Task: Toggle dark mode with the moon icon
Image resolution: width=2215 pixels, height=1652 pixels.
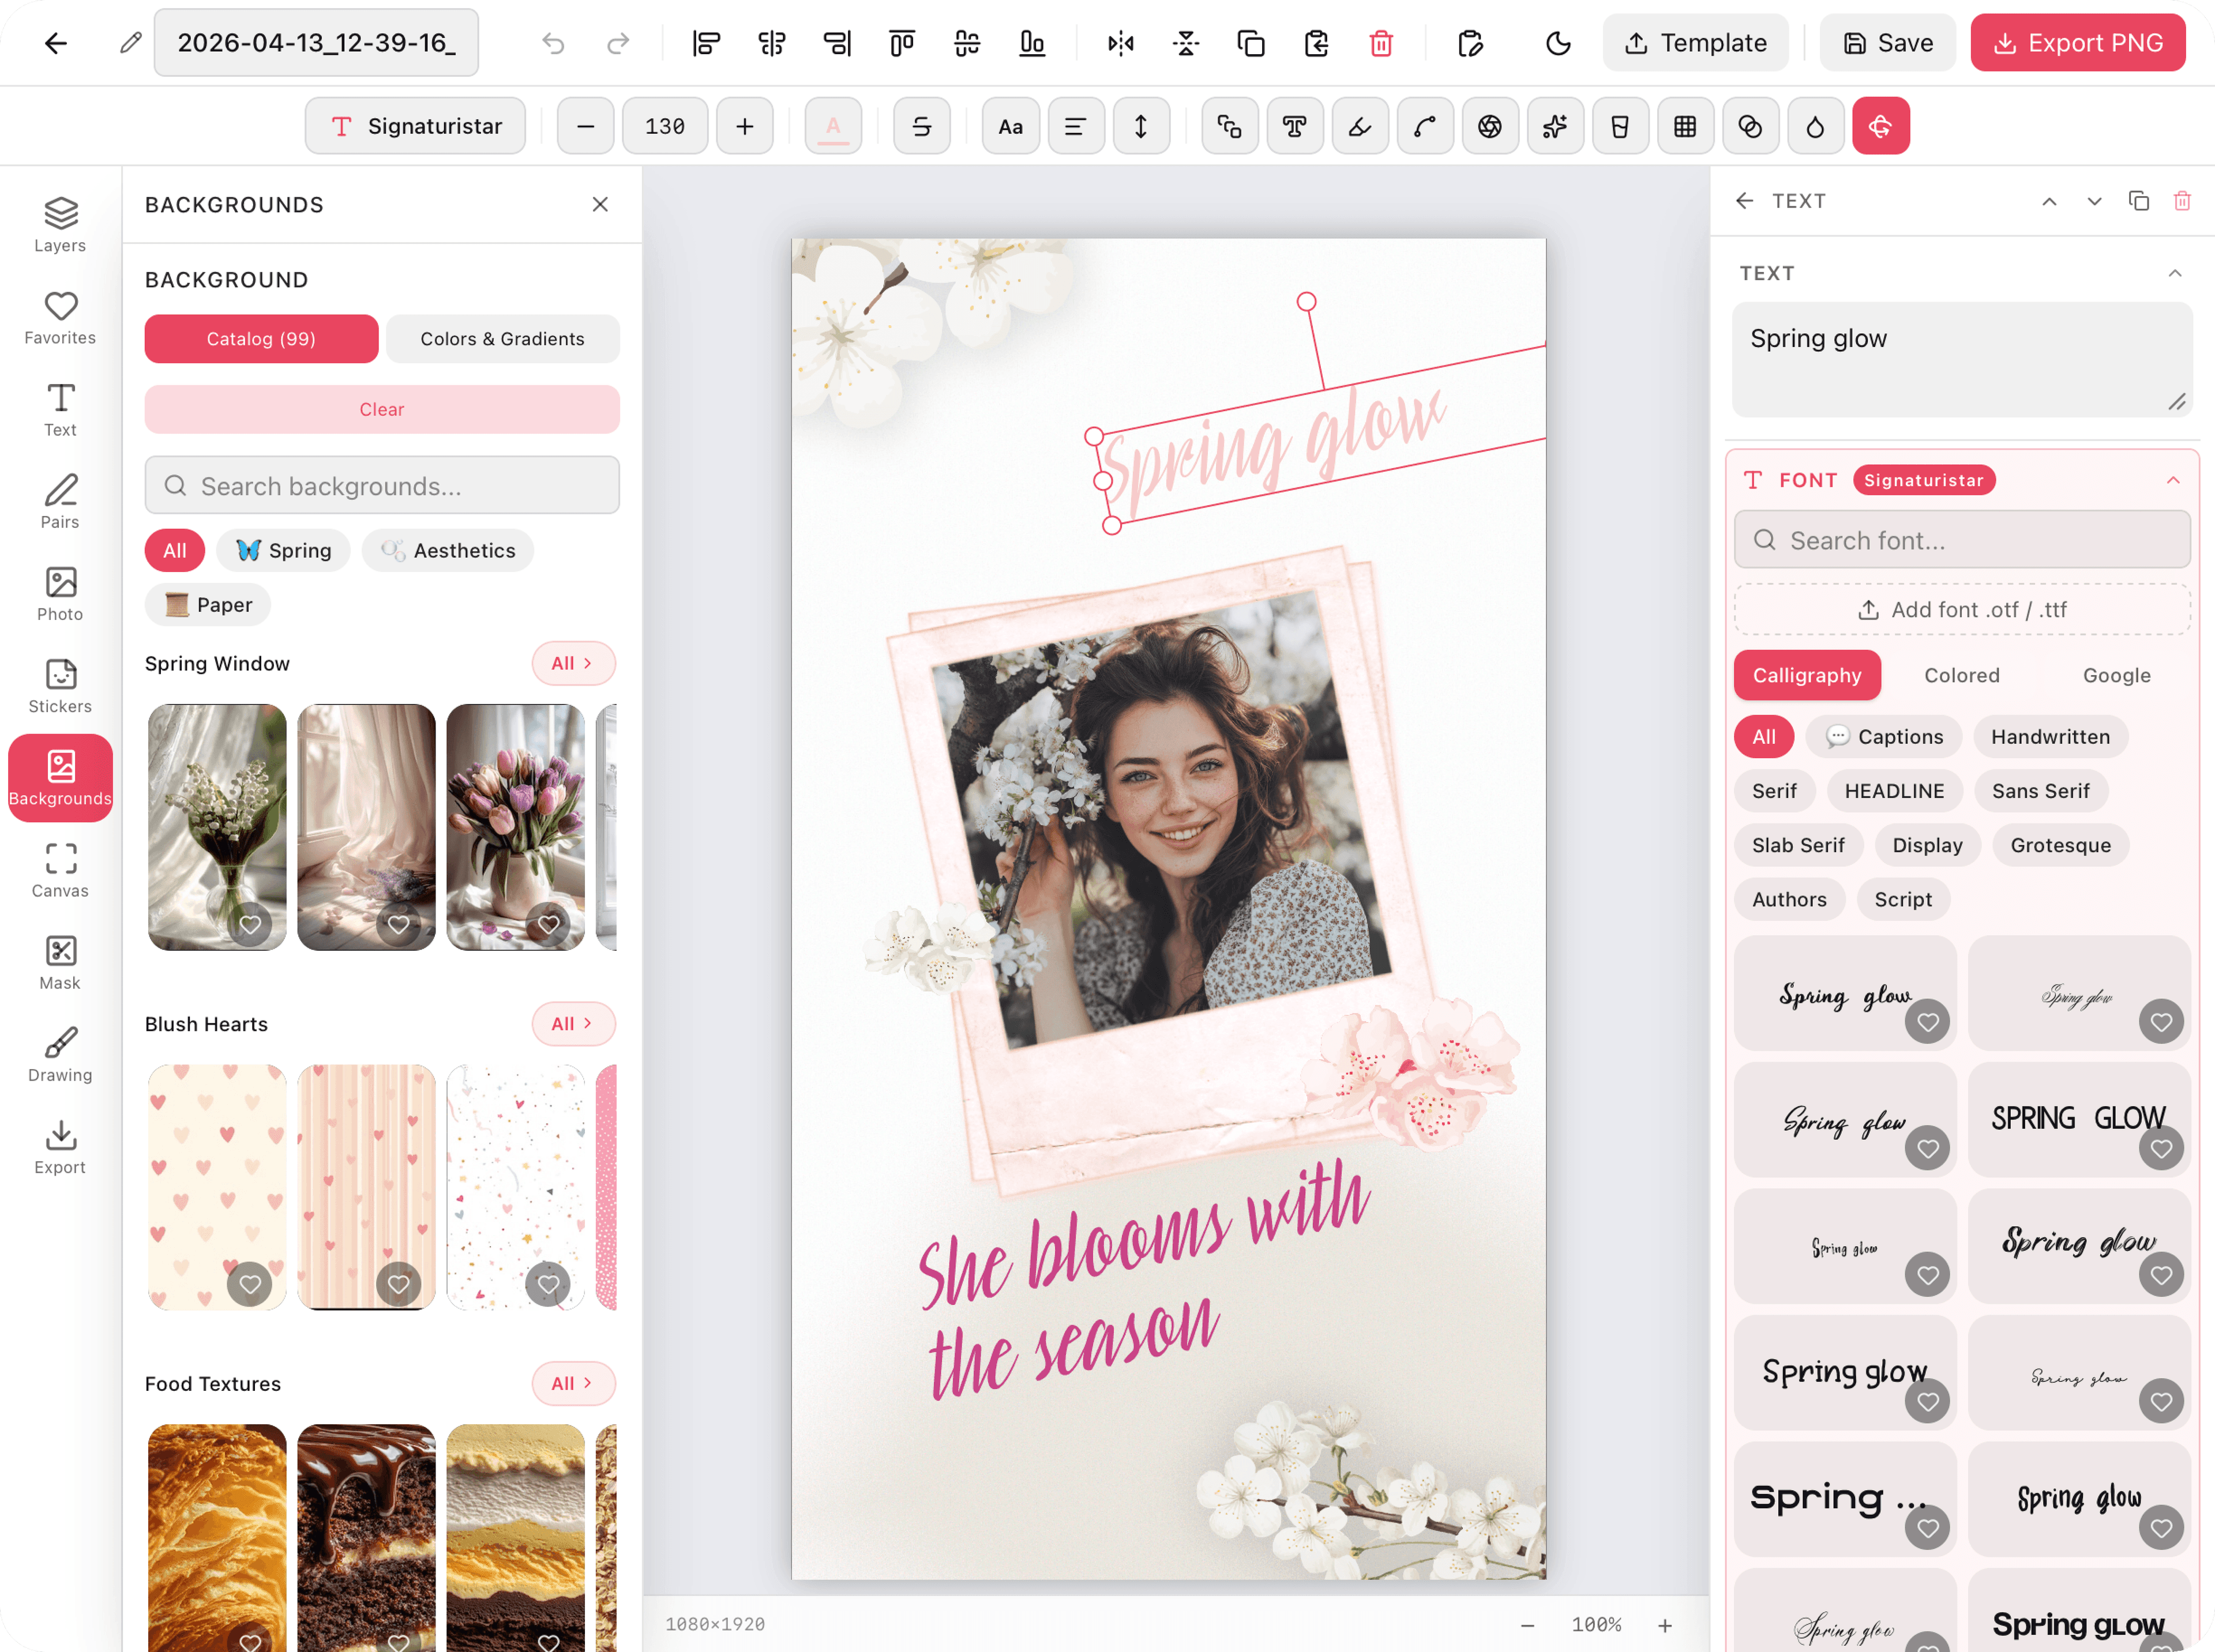Action: pyautogui.click(x=1557, y=43)
